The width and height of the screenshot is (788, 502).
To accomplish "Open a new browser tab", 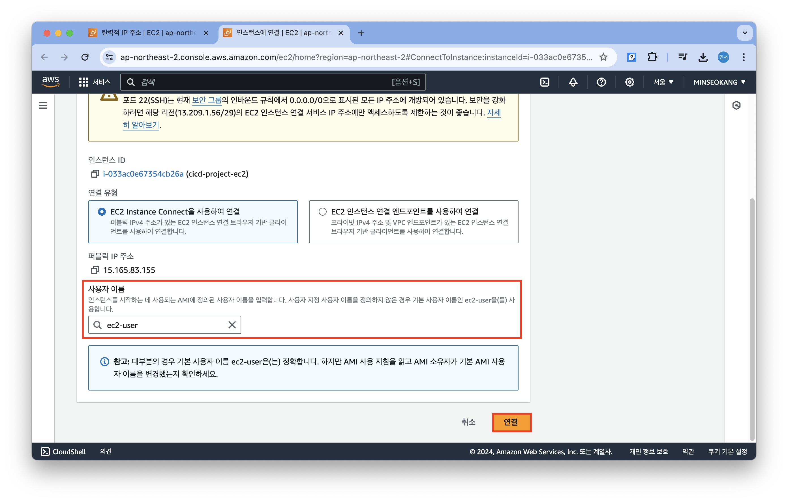I will click(x=361, y=33).
